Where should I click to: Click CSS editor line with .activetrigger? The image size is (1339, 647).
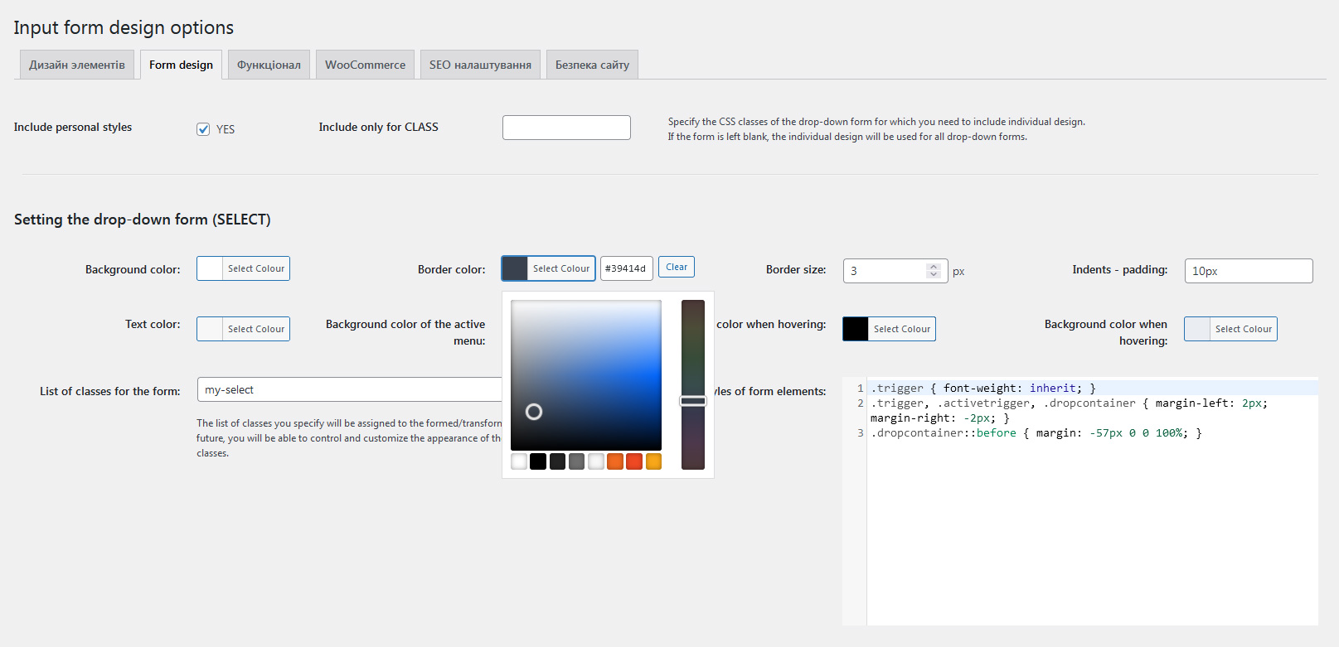[1070, 410]
